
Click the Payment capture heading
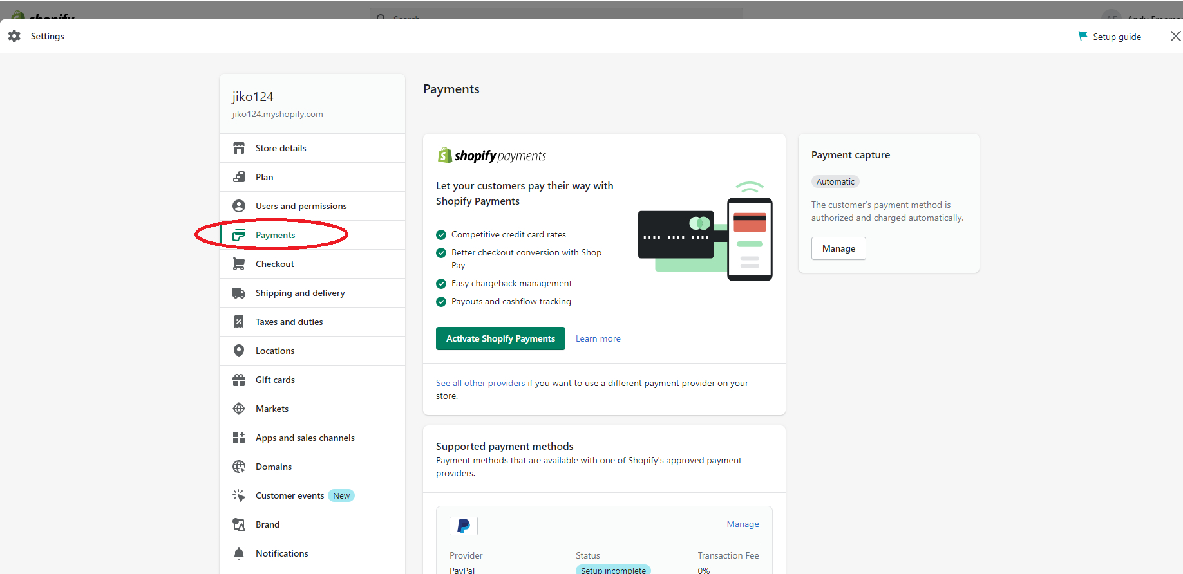(850, 155)
